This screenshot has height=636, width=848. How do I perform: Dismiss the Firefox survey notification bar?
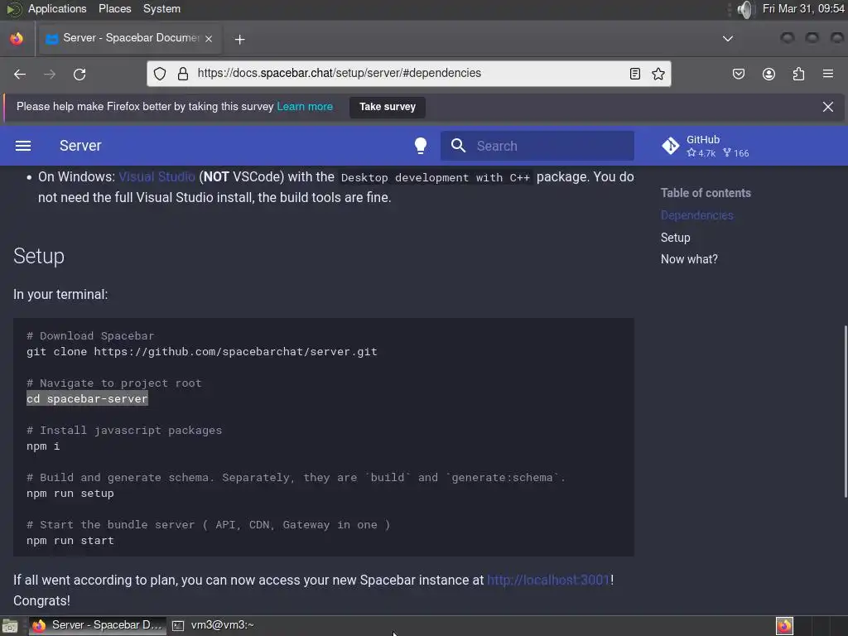tap(828, 107)
